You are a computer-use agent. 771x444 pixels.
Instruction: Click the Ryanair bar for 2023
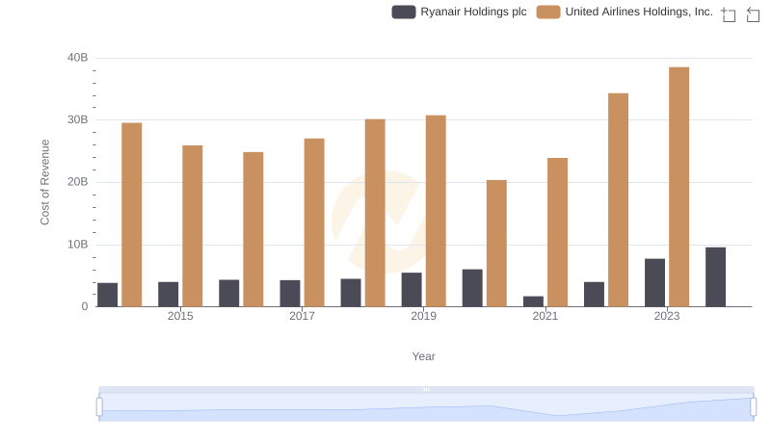coord(654,283)
